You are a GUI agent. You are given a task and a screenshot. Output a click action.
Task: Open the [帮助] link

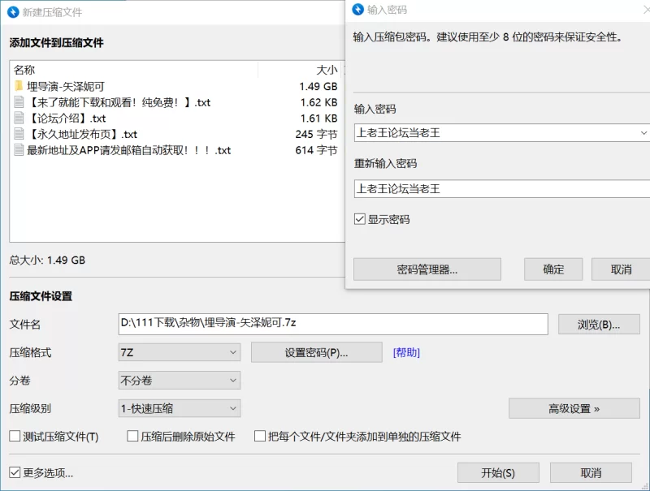click(x=406, y=352)
